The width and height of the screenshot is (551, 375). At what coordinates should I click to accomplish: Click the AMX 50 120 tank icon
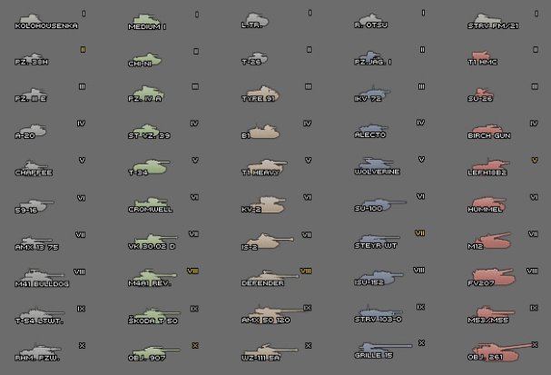coord(277,312)
